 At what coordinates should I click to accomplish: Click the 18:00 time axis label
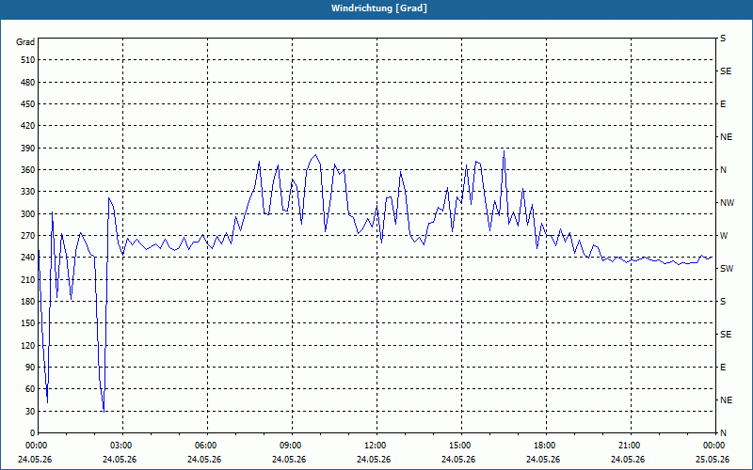click(545, 445)
